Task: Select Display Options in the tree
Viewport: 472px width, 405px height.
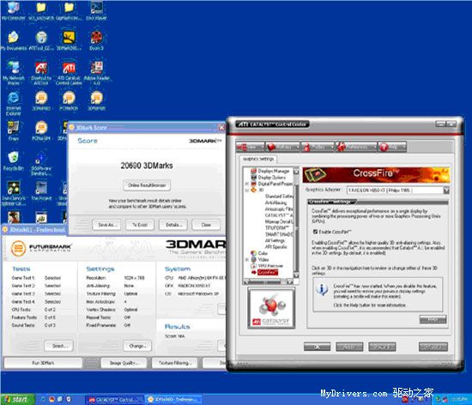Action: 272,178
